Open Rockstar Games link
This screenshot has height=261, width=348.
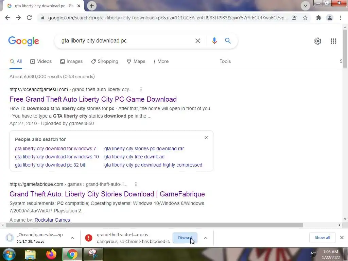pos(52,220)
